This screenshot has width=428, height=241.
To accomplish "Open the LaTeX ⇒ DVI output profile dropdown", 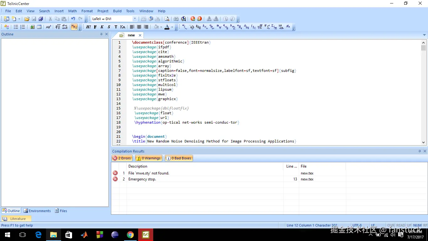I will click(x=135, y=19).
